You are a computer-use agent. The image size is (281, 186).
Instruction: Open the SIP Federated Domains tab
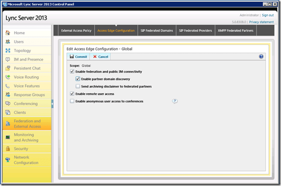157,31
